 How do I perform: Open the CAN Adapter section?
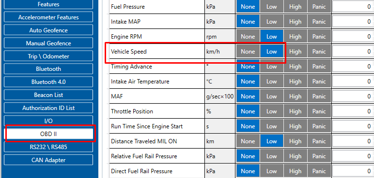coord(48,160)
